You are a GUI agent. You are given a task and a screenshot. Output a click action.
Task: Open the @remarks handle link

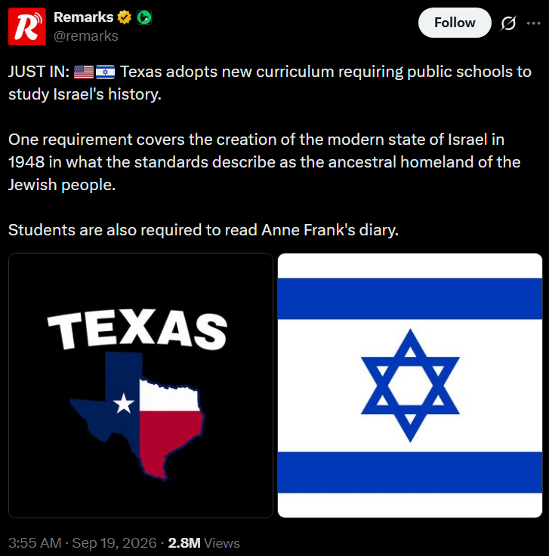coord(86,36)
